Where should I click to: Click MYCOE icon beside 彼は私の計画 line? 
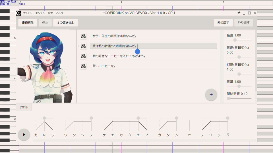(83, 46)
